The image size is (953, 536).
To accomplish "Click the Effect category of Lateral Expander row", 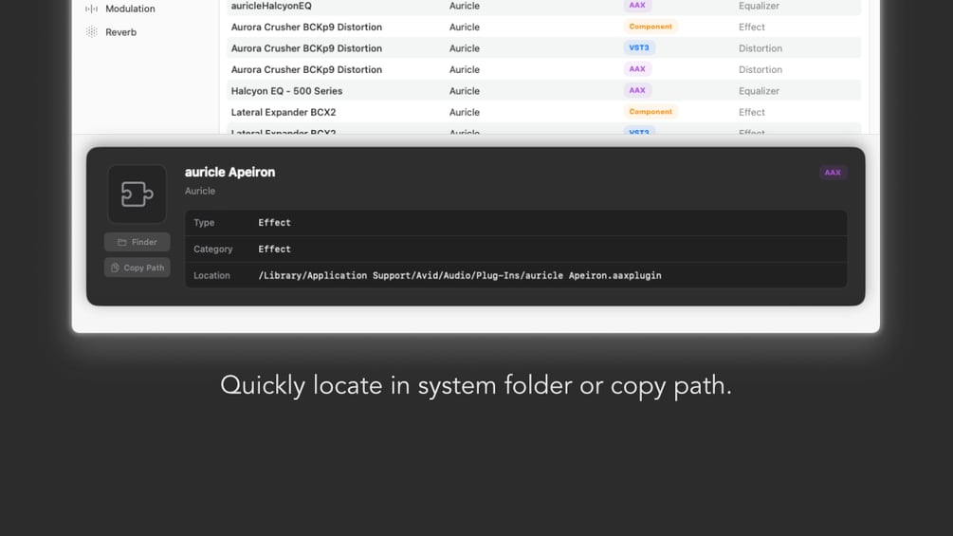I will coord(751,112).
